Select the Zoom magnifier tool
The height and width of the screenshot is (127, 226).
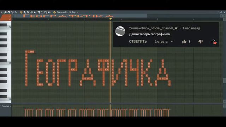click(46, 12)
